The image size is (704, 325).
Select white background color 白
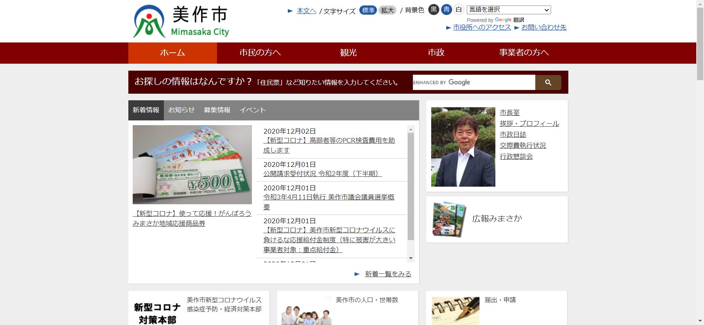click(458, 10)
